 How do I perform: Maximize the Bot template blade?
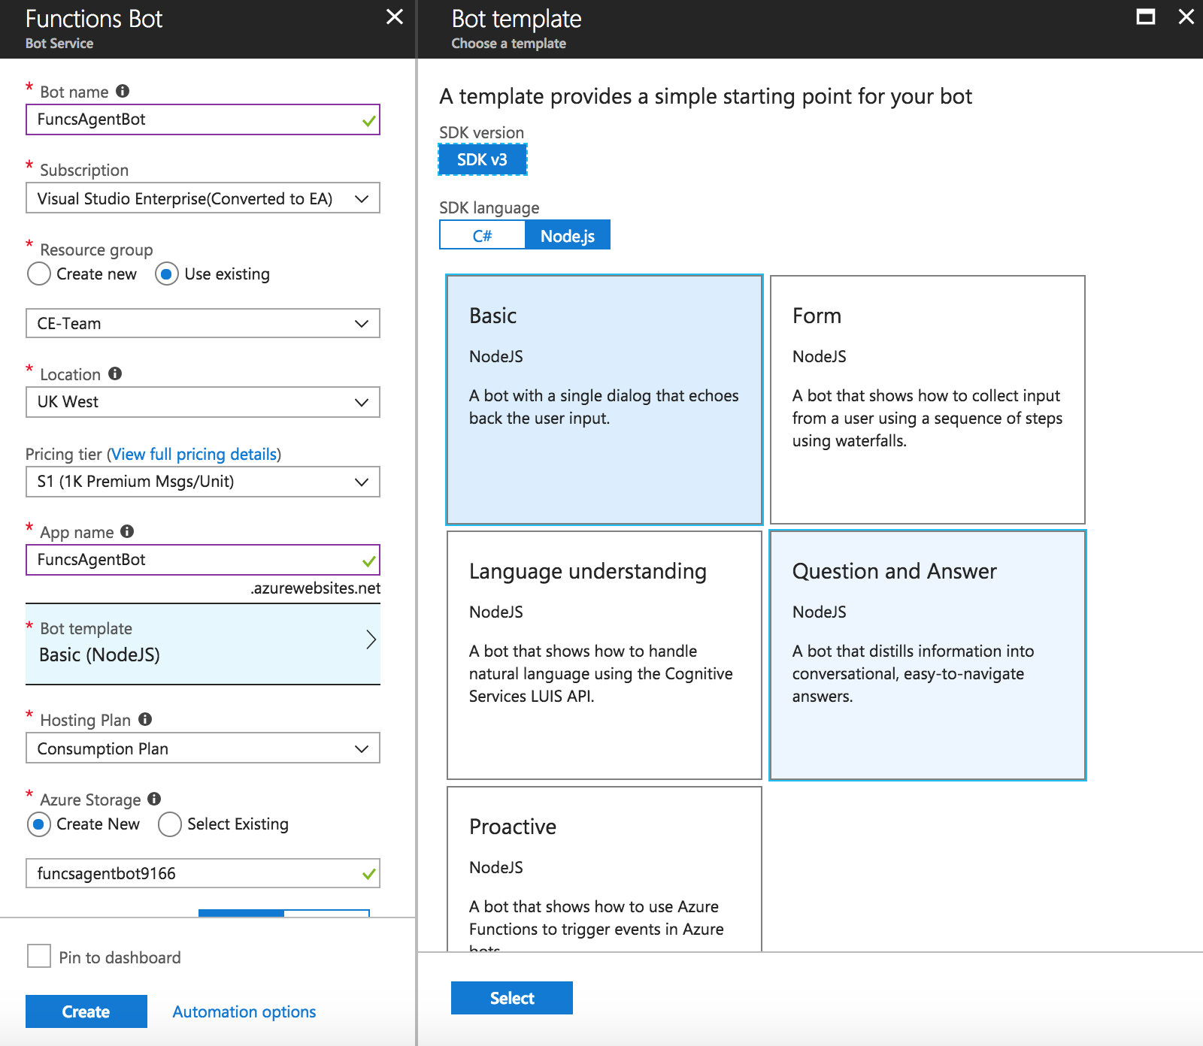[1146, 17]
